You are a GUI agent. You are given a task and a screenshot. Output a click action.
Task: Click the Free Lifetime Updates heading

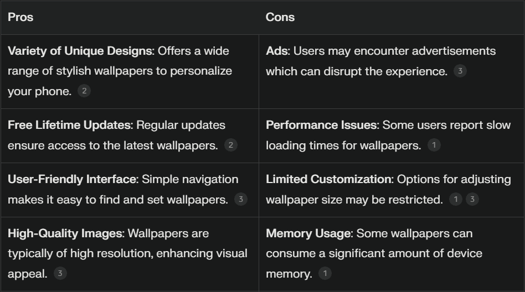pos(70,125)
